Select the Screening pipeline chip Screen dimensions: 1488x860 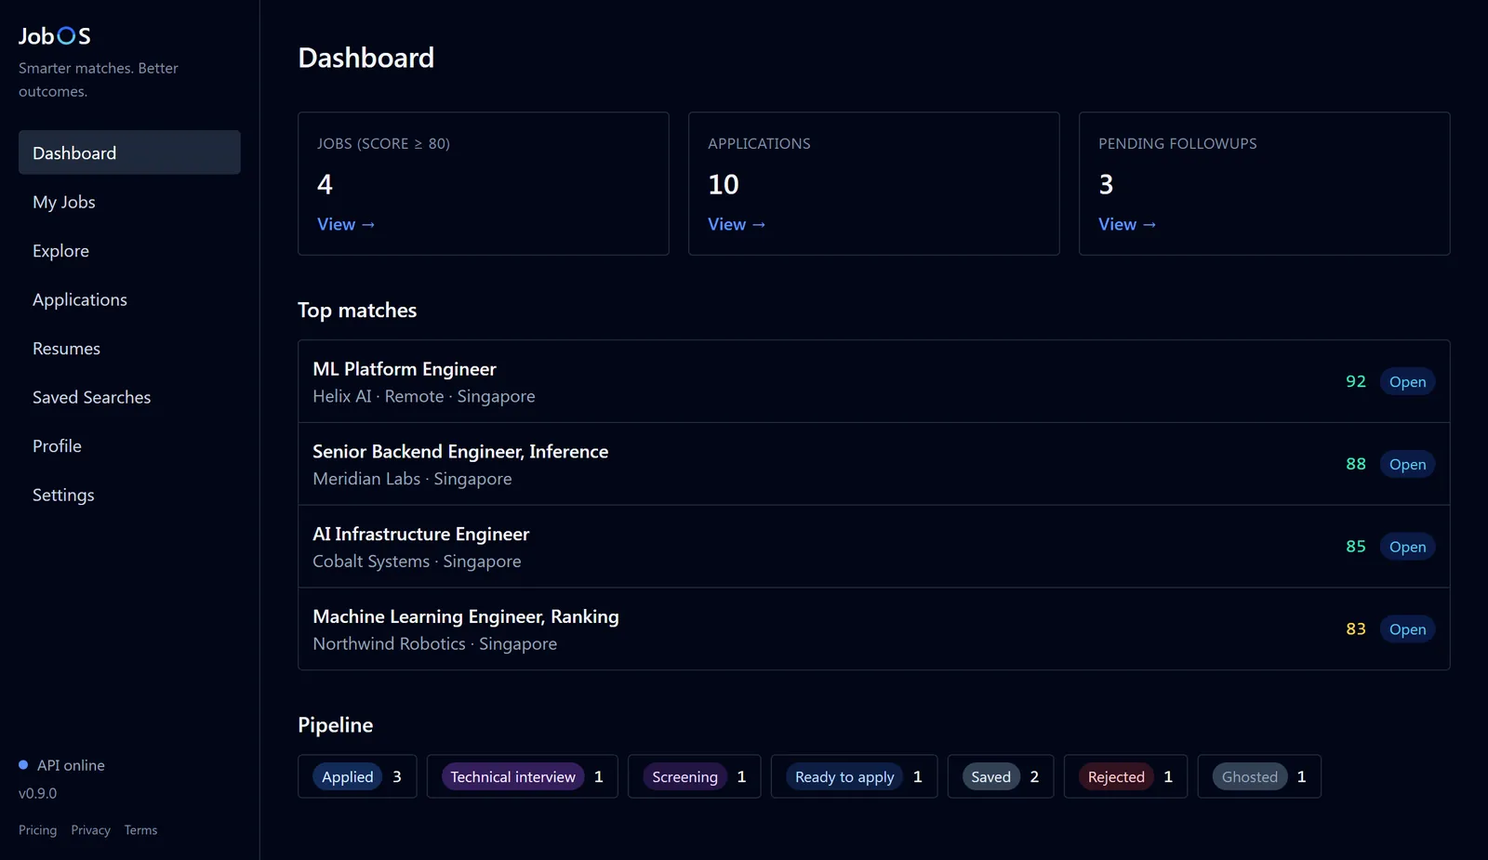(x=695, y=776)
